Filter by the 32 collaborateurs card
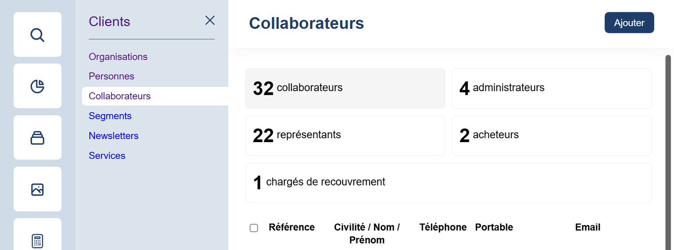Viewport: 674px width, 250px height. 345,89
